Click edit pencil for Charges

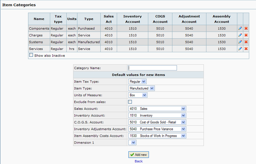click(240, 35)
